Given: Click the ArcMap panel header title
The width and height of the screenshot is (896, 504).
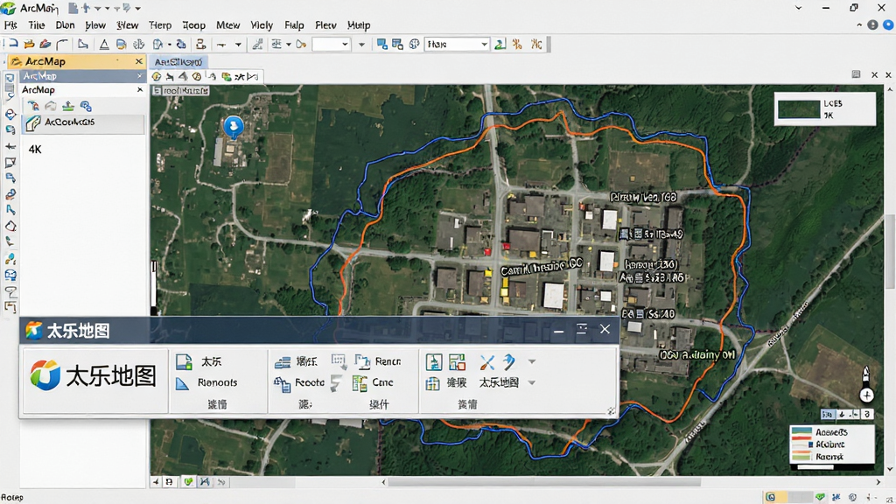Looking at the screenshot, I should coord(45,61).
